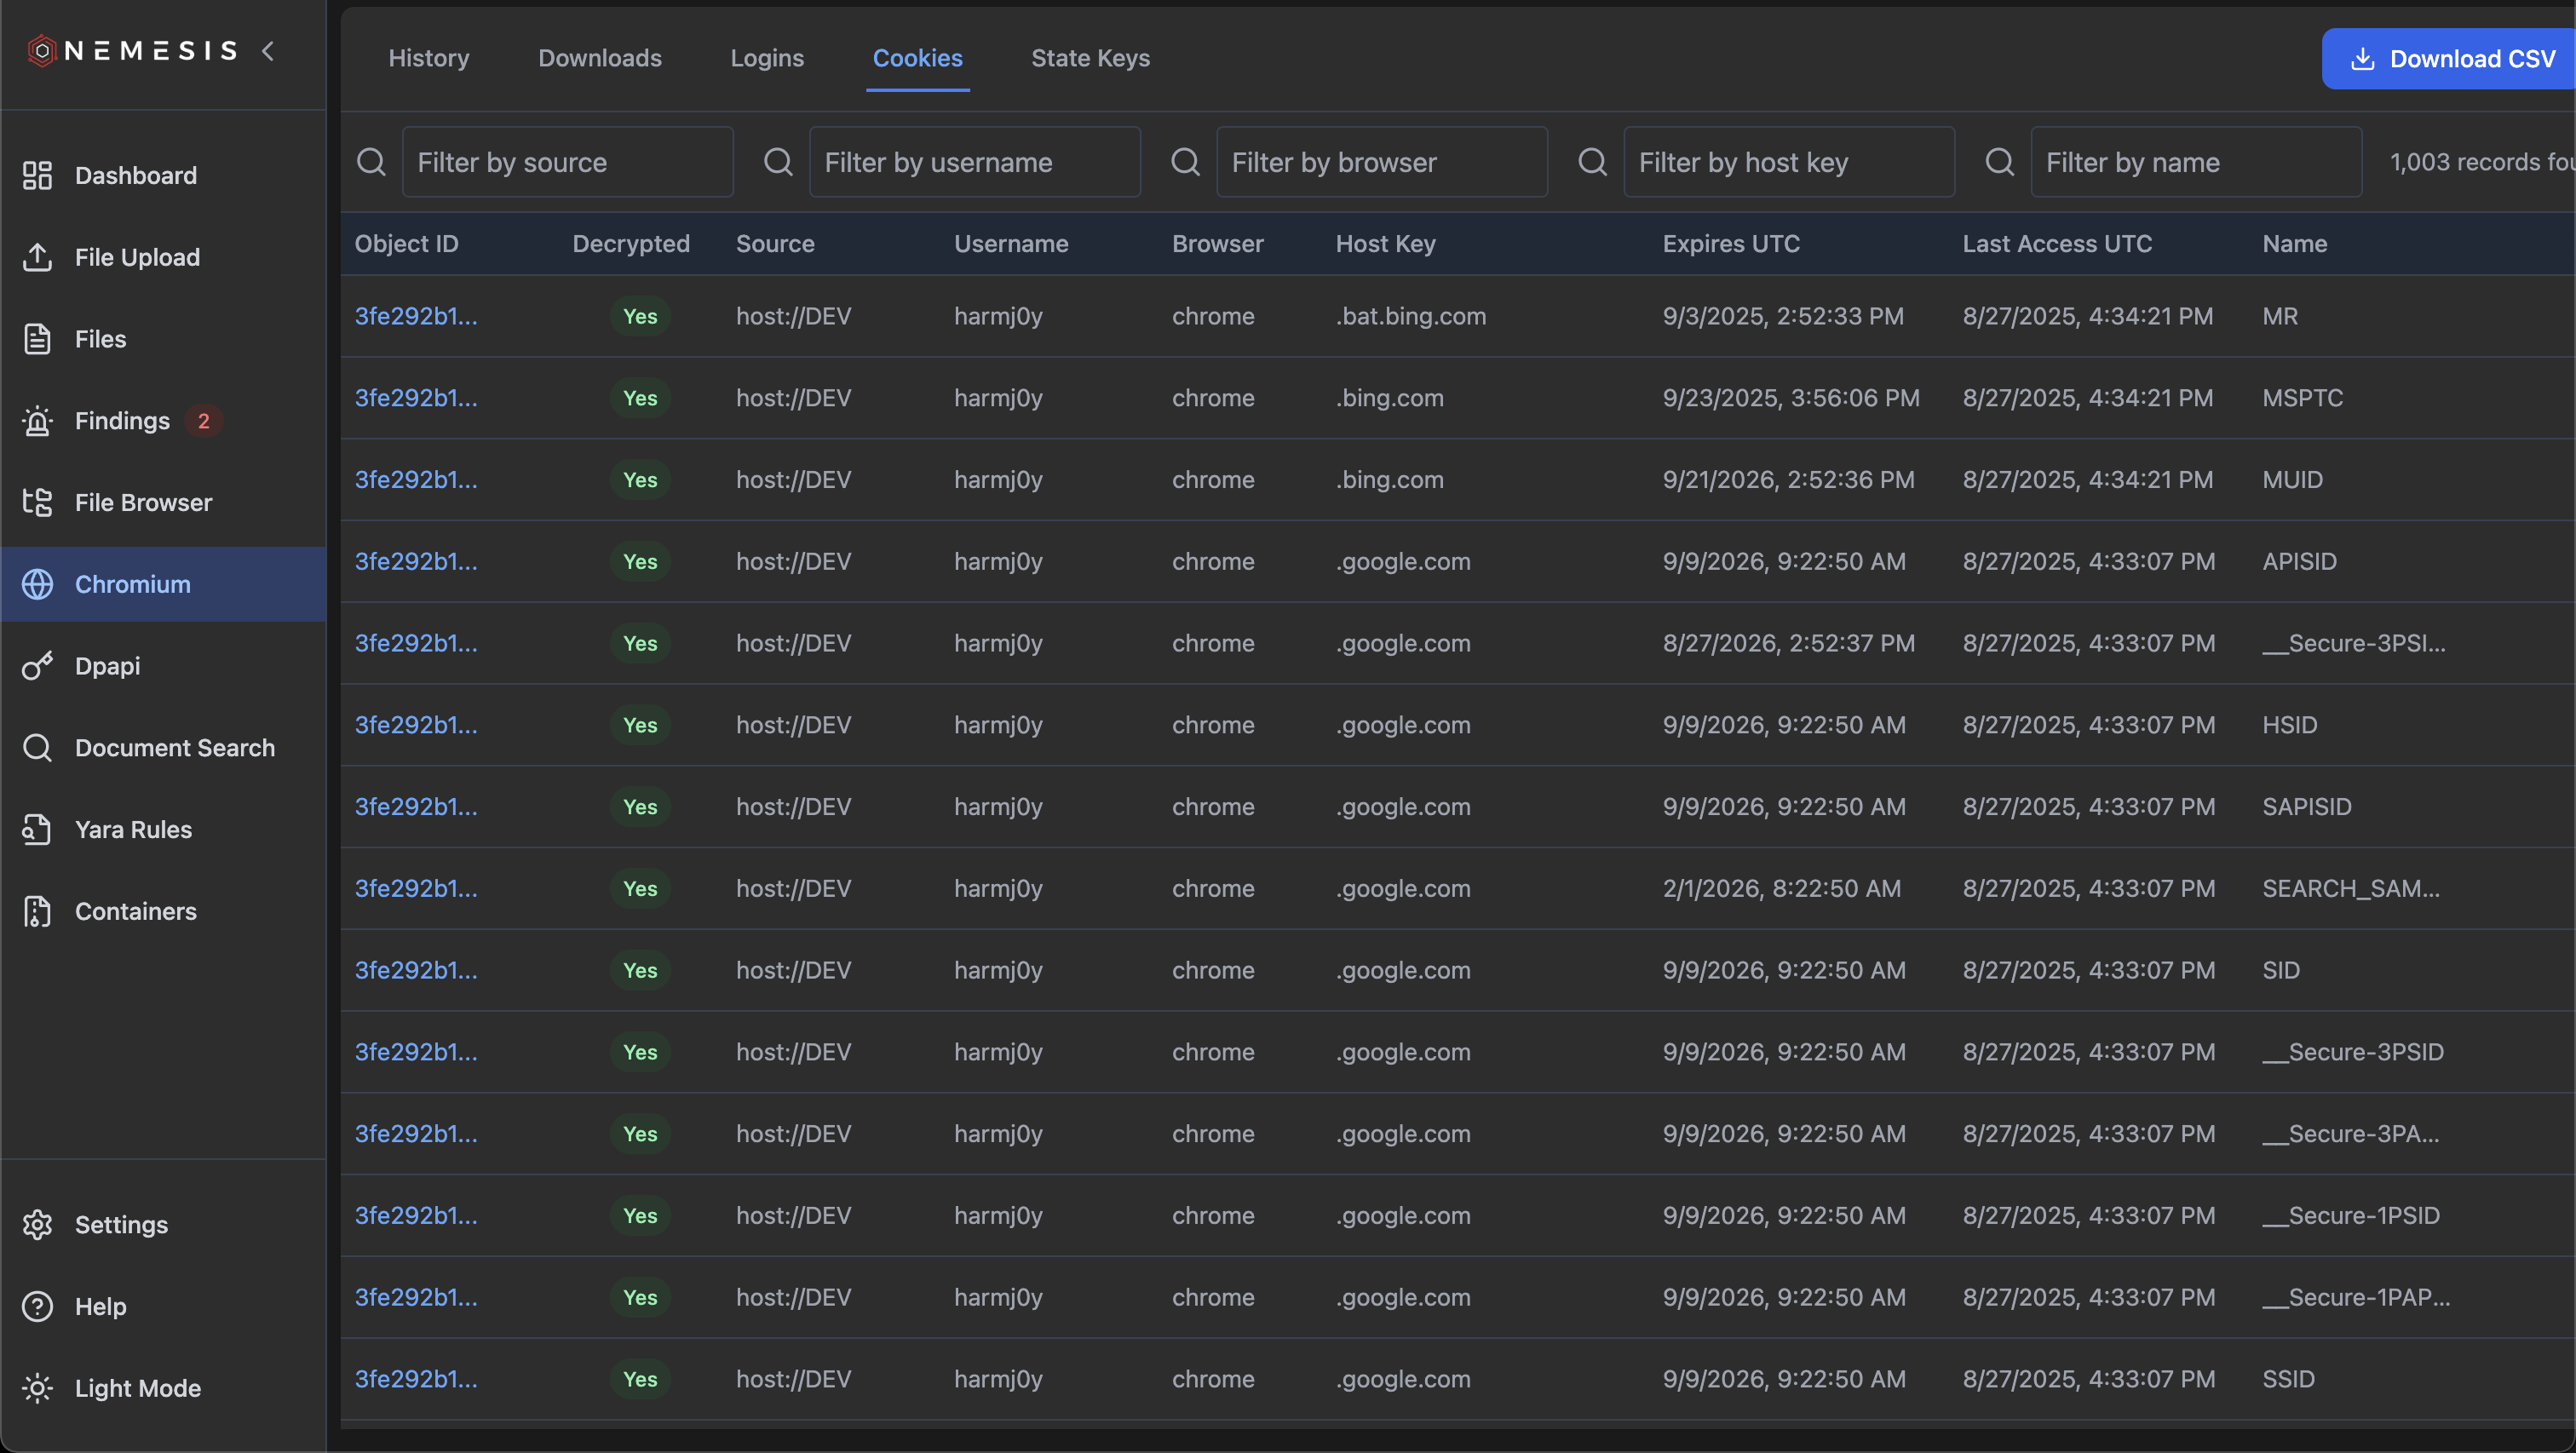Click the Help entry

100,1306
